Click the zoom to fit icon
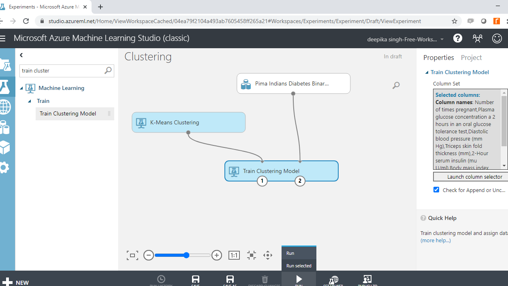This screenshot has width=508, height=286. point(132,255)
